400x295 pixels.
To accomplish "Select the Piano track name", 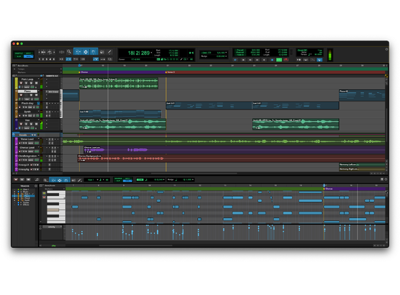I will tap(28, 91).
